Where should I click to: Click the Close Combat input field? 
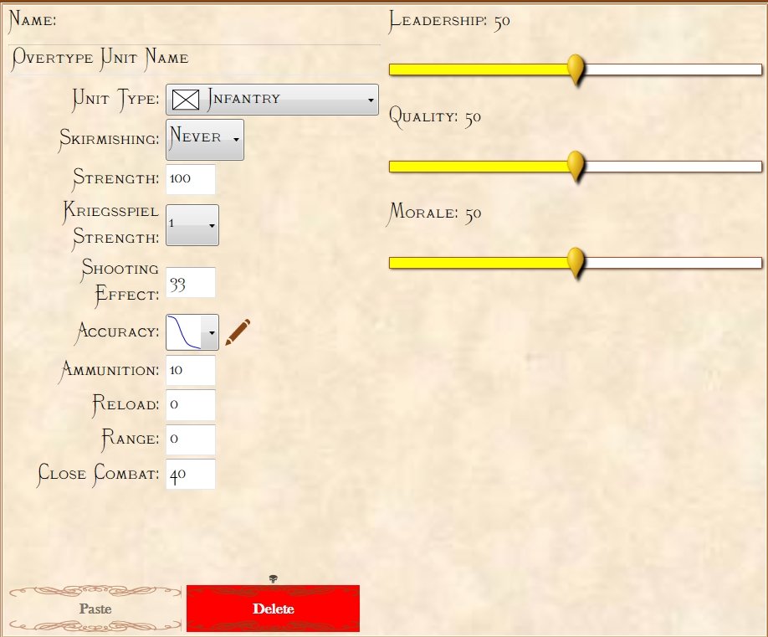tap(191, 474)
